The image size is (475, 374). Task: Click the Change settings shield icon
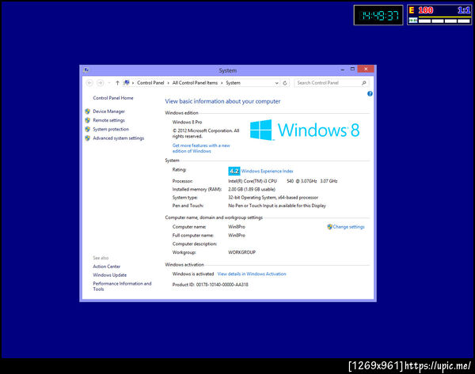pyautogui.click(x=329, y=227)
